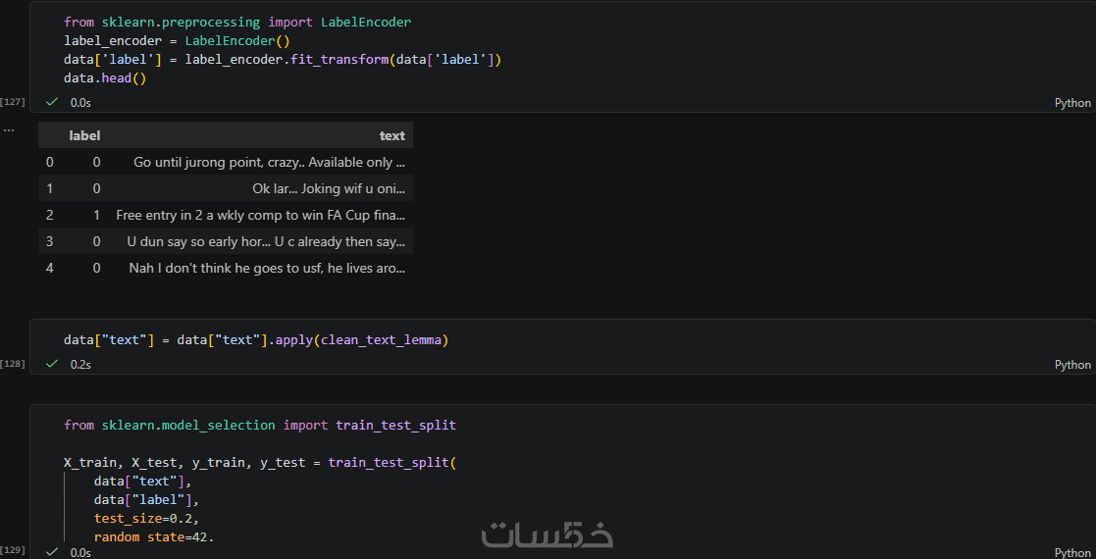The image size is (1096, 559).
Task: Click the 0.2s execution time of cell 128
Action: pos(80,365)
